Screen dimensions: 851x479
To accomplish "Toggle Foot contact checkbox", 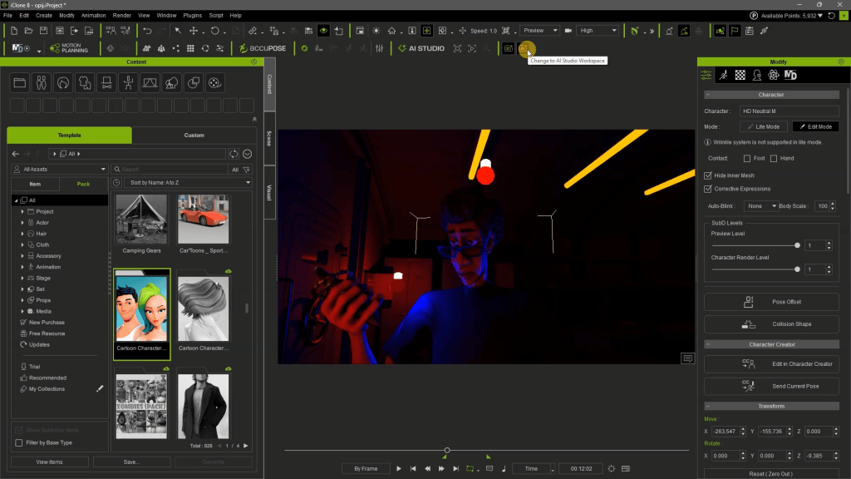I will (x=747, y=159).
